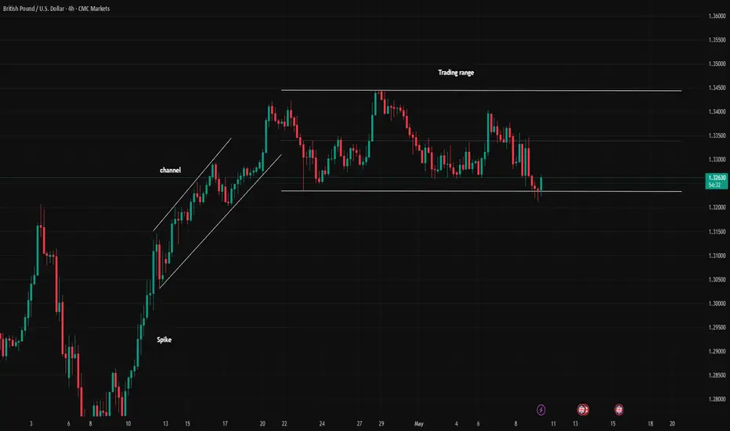Click the 'May' label on time axis
The height and width of the screenshot is (431, 730).
418,423
